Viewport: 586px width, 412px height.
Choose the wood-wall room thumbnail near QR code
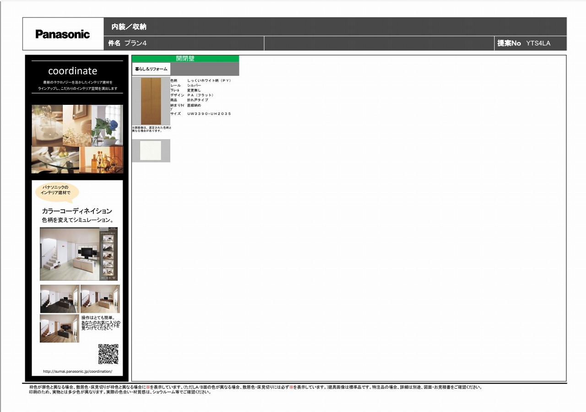59,328
